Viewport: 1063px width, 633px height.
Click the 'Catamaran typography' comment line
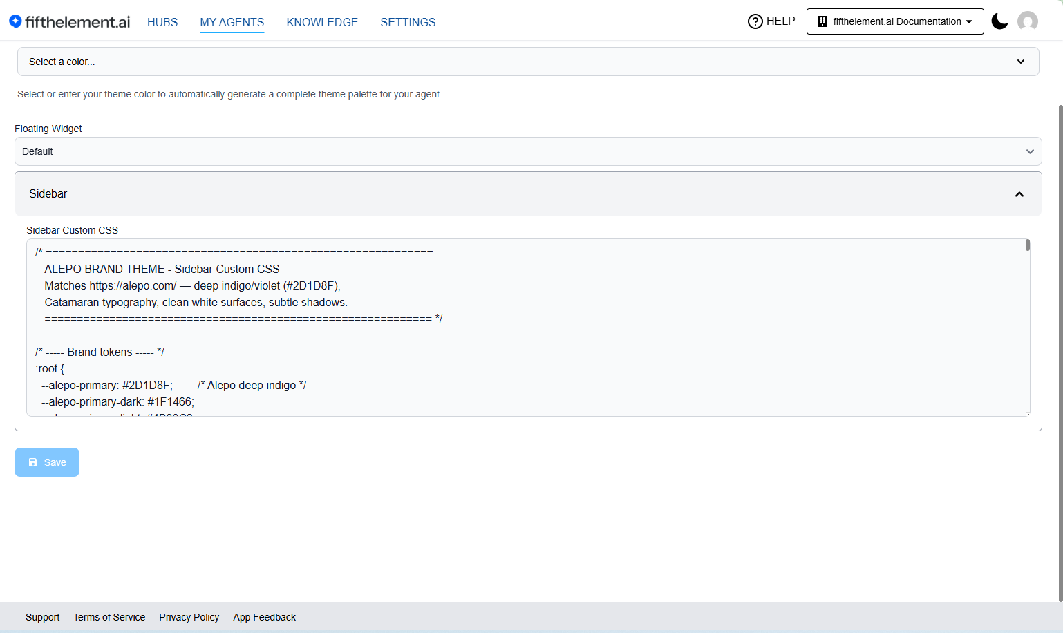[196, 302]
